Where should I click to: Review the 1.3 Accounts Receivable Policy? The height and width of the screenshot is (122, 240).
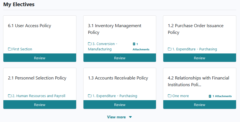pos(120,104)
